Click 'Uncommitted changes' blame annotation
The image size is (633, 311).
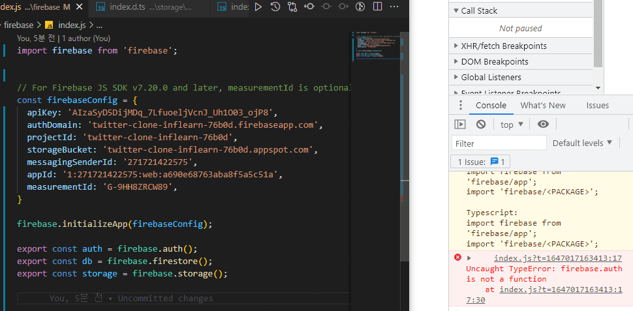point(165,299)
